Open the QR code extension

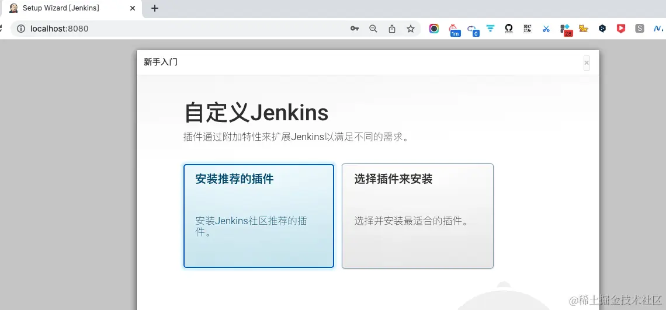click(528, 29)
